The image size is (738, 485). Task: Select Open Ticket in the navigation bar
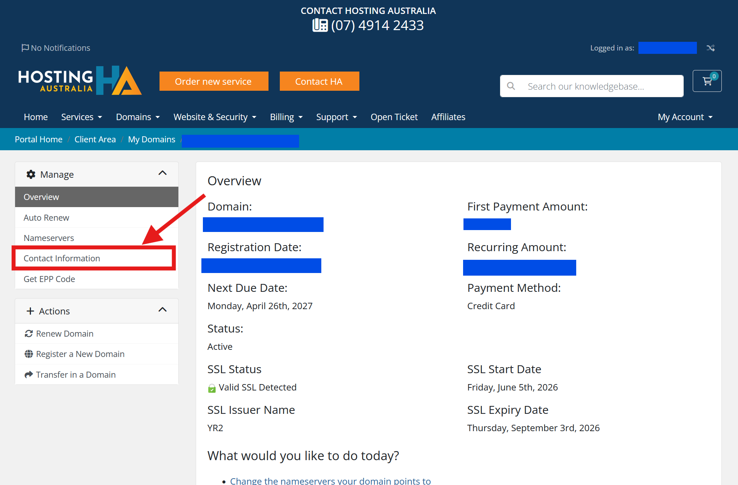[x=394, y=117]
